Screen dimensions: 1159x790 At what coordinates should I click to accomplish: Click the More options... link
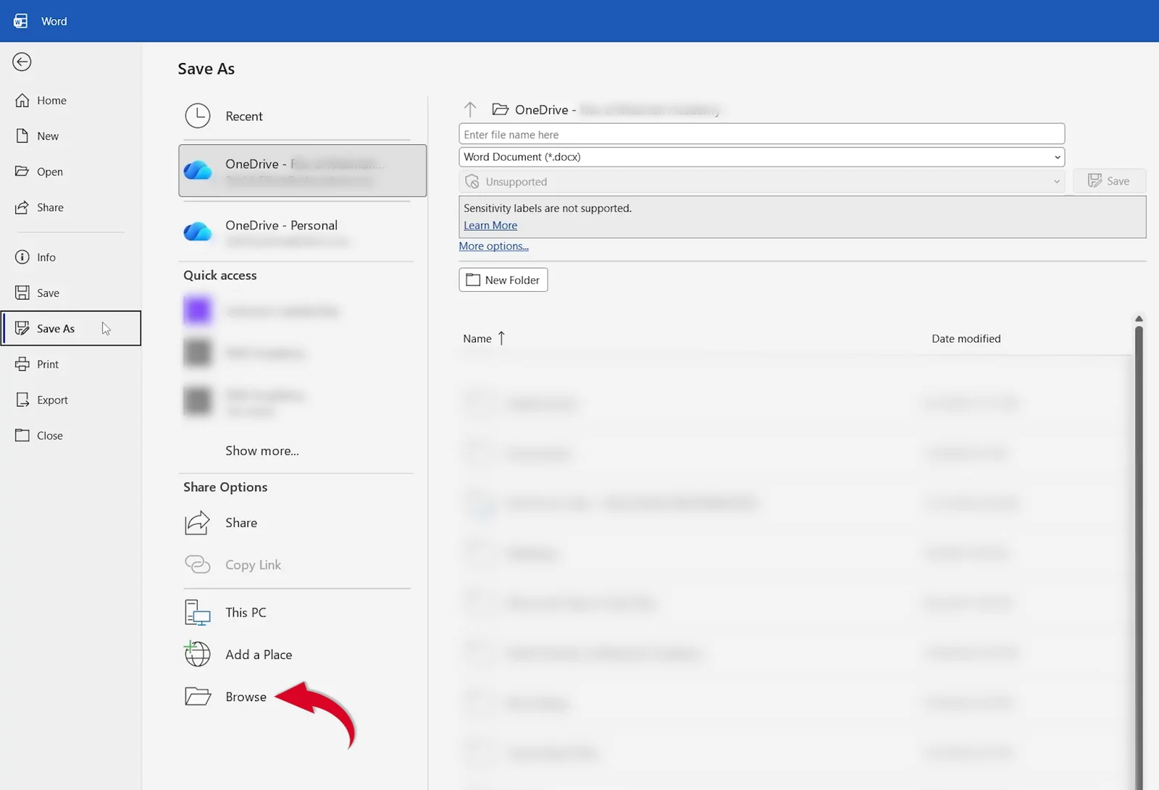click(493, 246)
